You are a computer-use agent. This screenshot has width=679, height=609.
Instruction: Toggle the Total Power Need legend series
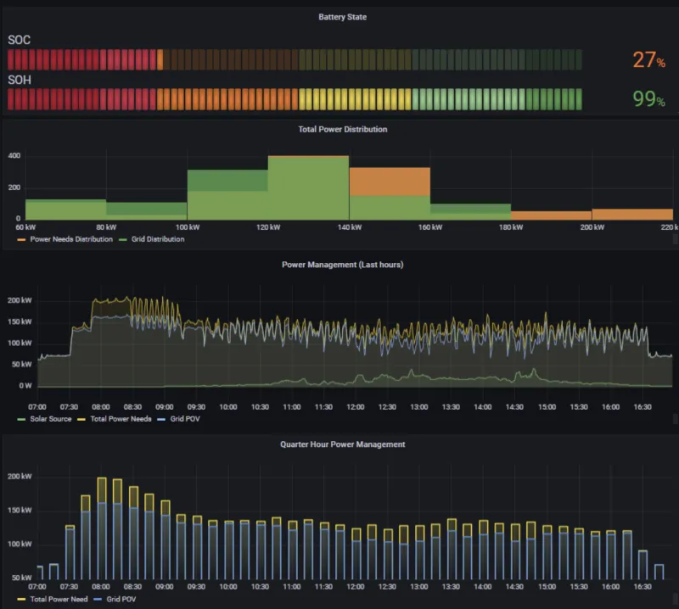pos(59,599)
